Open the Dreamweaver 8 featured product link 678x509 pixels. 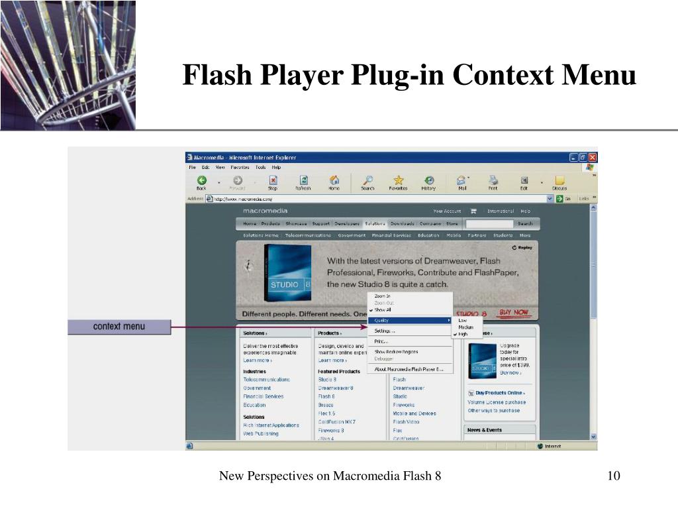pos(336,388)
